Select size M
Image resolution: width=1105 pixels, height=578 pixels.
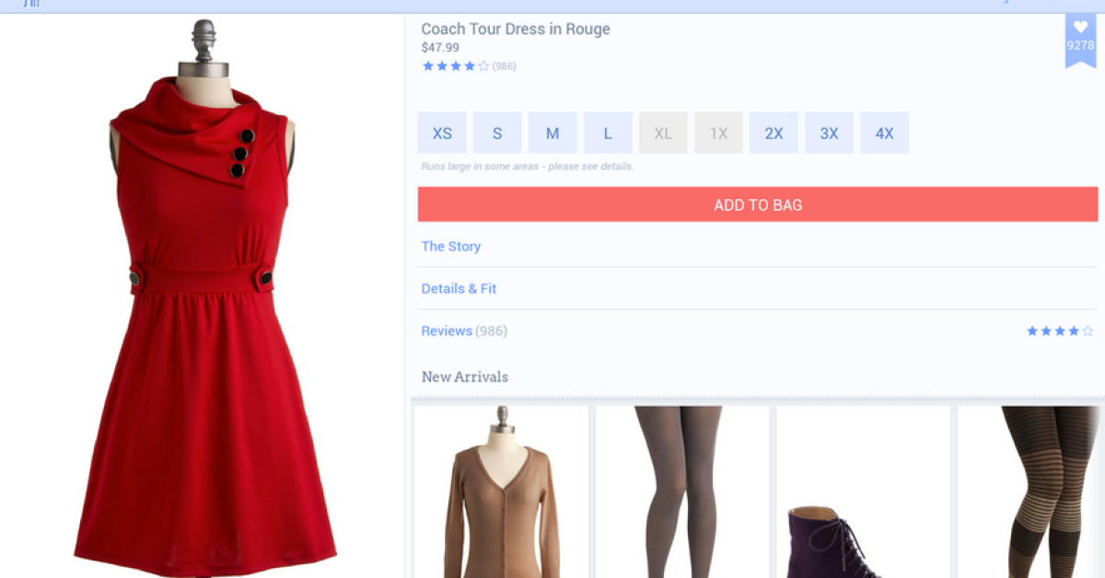pos(552,133)
